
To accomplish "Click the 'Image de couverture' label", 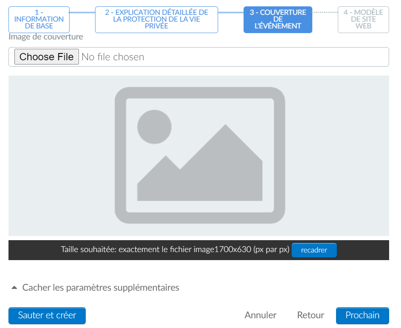I will pos(46,37).
